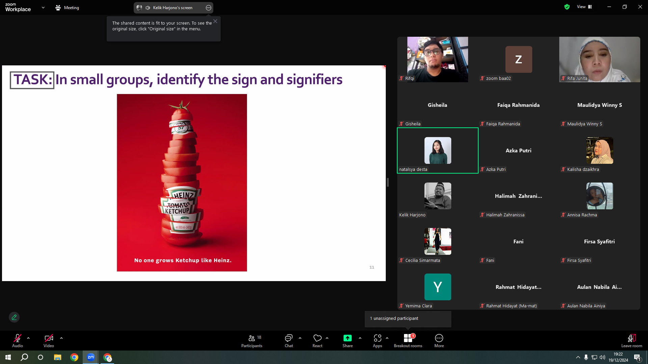
Task: Open the Participants panel
Action: (252, 340)
